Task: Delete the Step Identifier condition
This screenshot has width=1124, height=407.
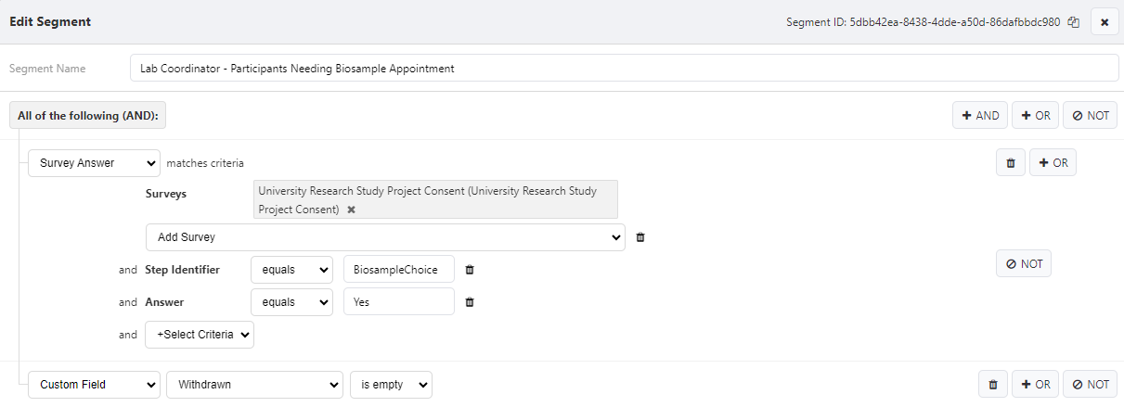Action: coord(470,270)
